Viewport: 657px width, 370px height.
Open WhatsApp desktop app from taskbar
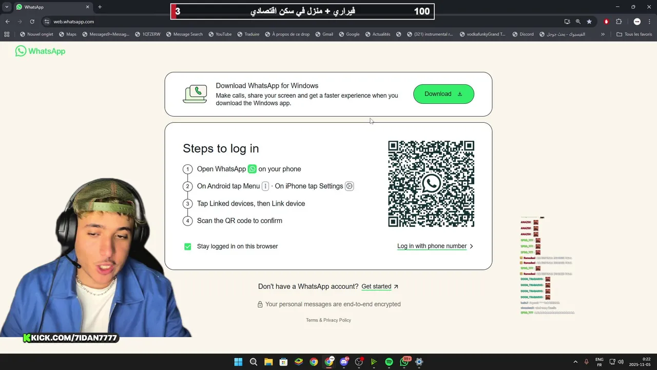[404, 362]
